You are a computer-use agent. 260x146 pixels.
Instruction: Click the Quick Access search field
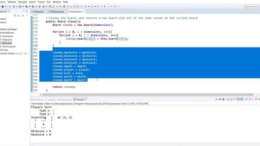click(x=251, y=6)
